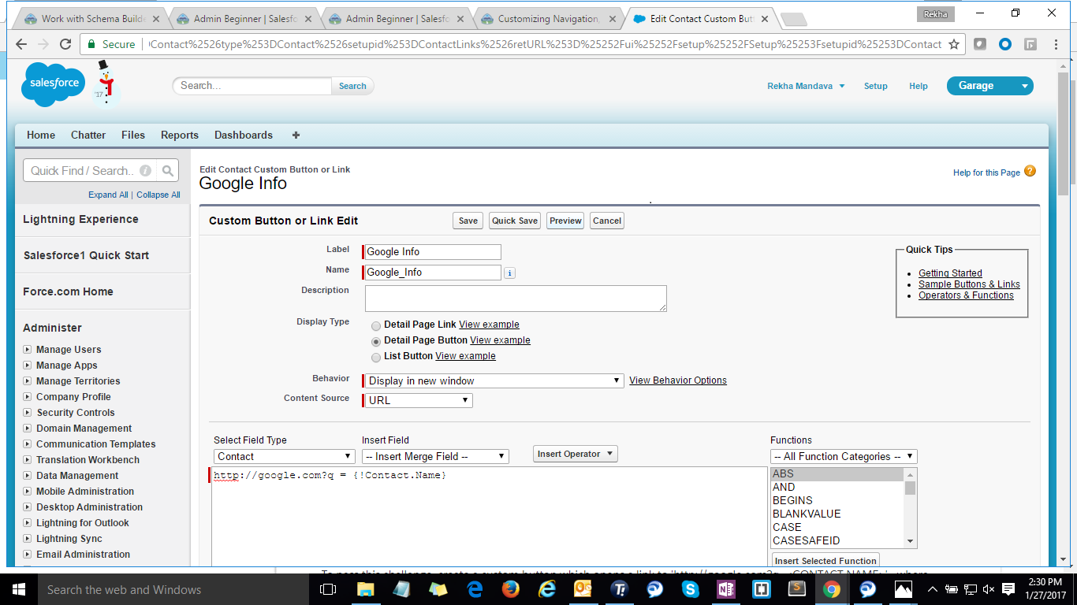Select the Detail Page Link radio button
Image resolution: width=1077 pixels, height=605 pixels.
click(x=376, y=325)
